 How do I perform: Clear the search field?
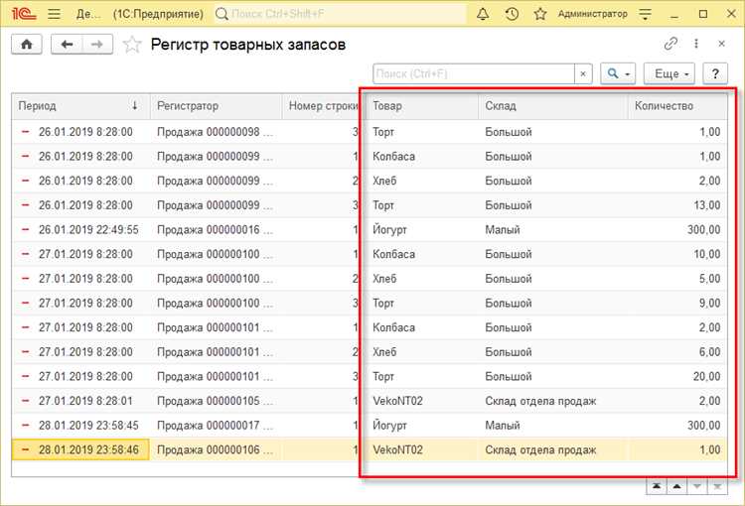[x=583, y=74]
